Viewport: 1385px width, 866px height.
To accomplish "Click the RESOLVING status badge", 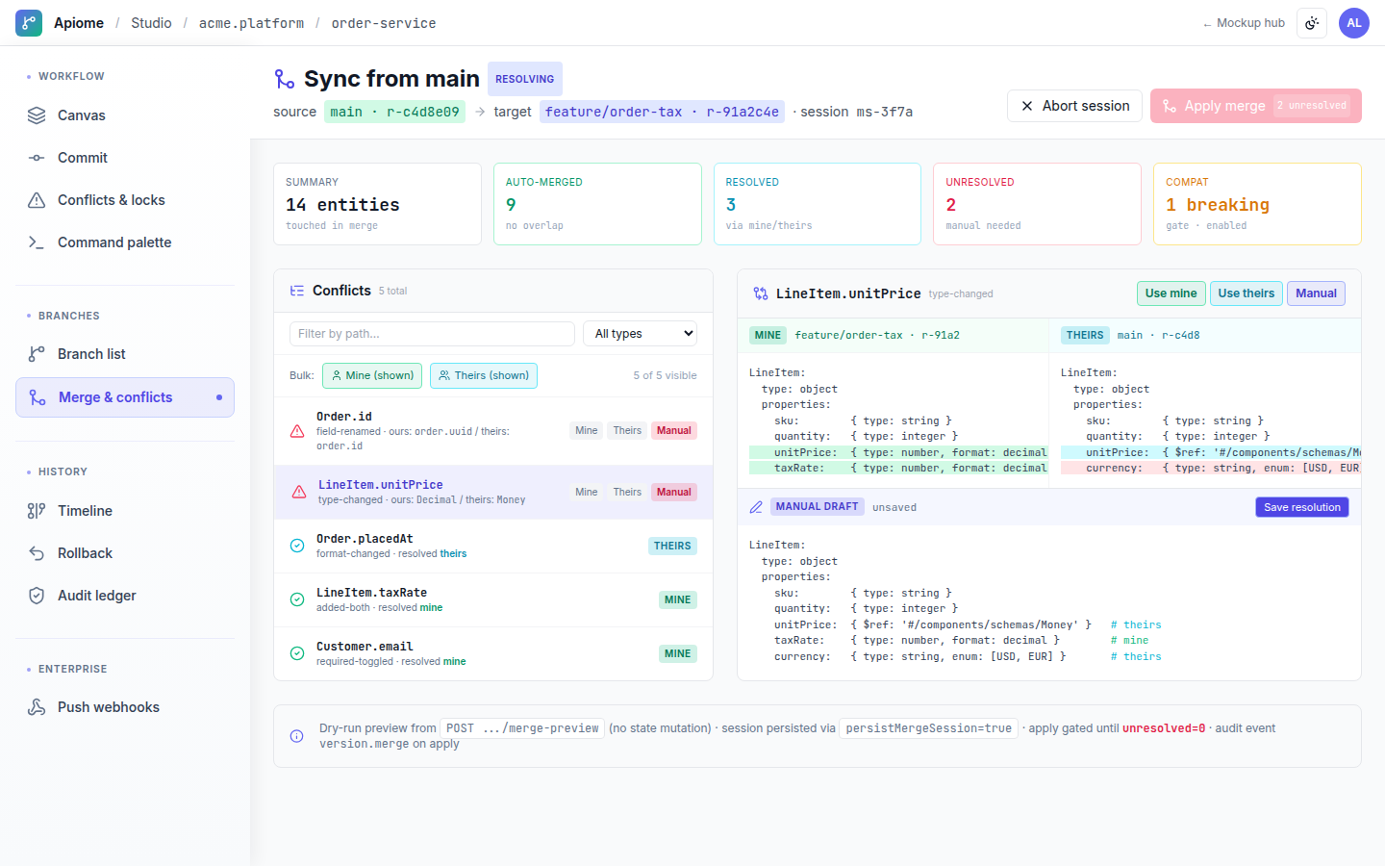I will pos(525,79).
